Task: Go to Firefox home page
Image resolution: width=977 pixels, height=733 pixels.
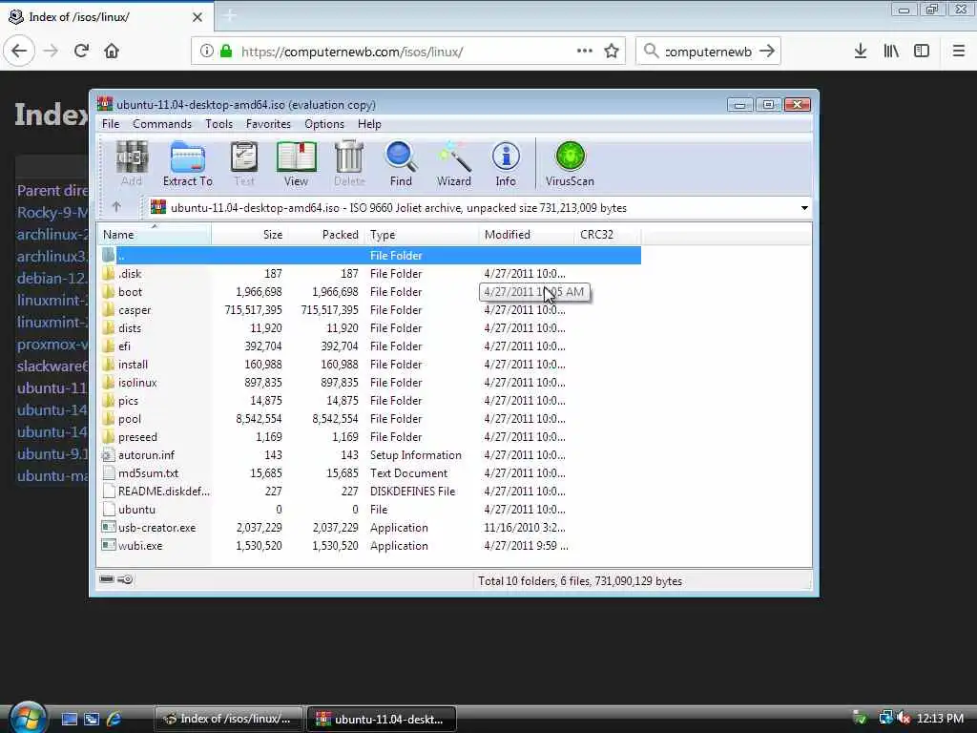Action: click(x=112, y=52)
